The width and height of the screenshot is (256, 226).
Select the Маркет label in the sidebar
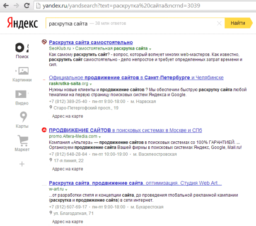pyautogui.click(x=22, y=150)
